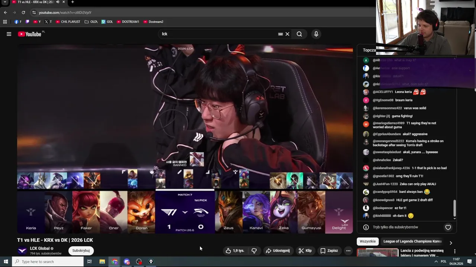Open the Lancia recommended video thumbnail
Image resolution: width=476 pixels, height=267 pixels.
(x=377, y=253)
